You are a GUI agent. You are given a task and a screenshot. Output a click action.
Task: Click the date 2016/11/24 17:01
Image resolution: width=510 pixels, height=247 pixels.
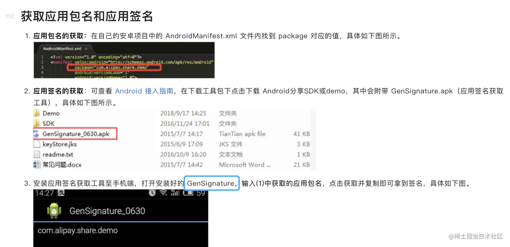(x=185, y=123)
